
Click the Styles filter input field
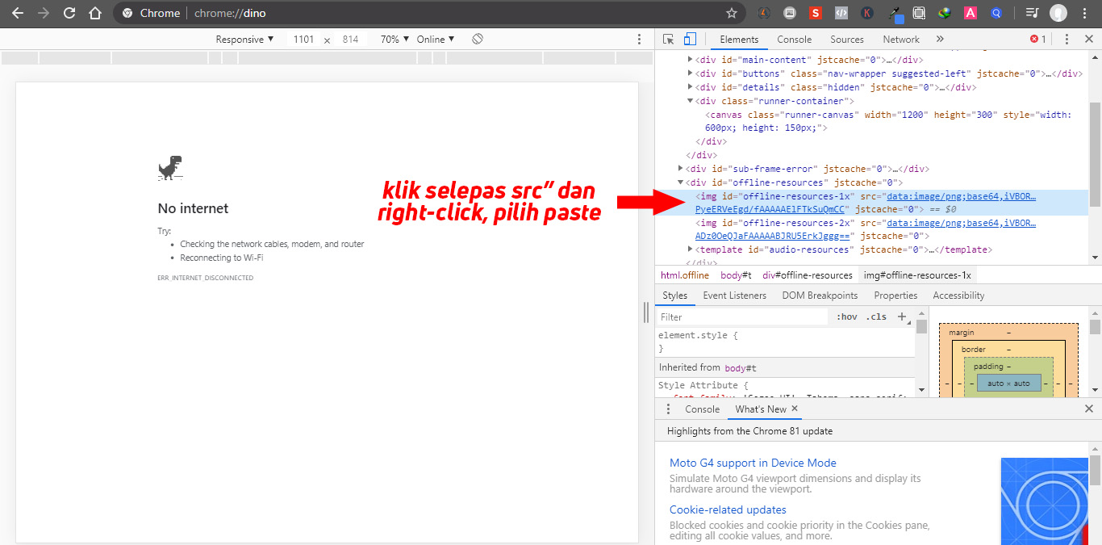pyautogui.click(x=742, y=317)
